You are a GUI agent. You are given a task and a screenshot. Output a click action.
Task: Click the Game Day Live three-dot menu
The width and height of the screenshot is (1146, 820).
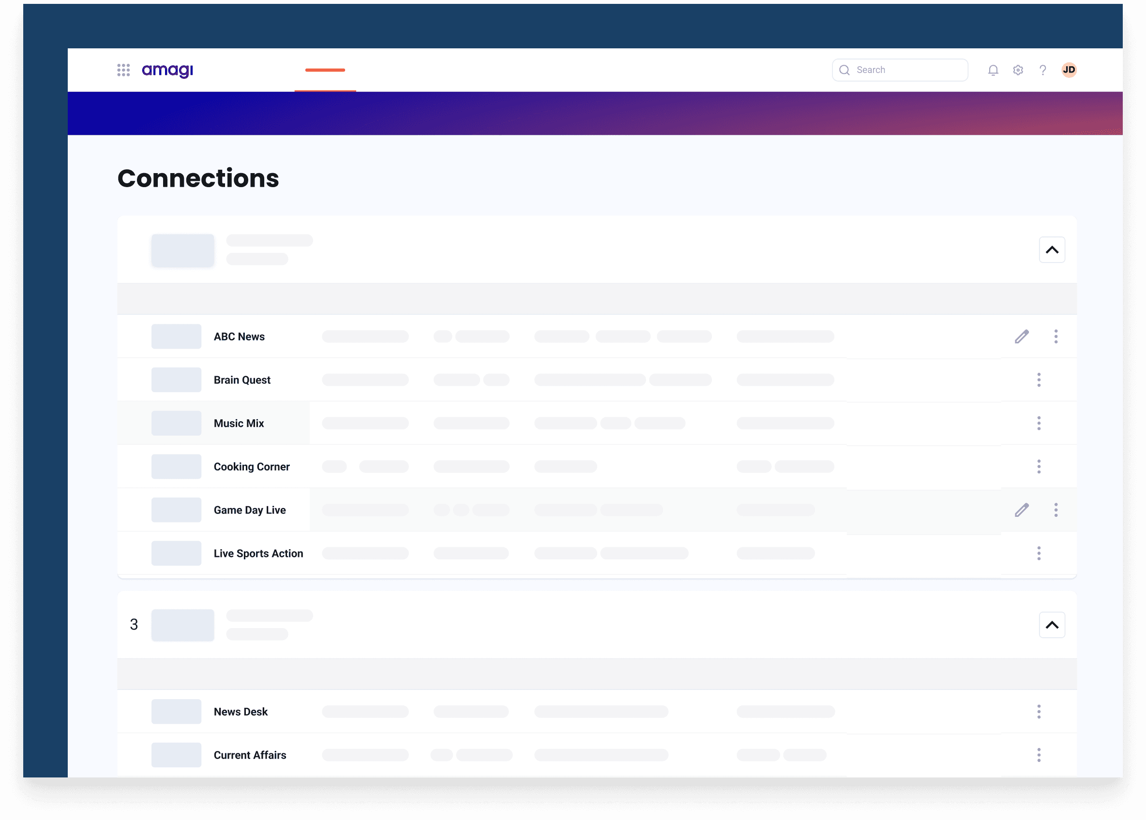1056,510
